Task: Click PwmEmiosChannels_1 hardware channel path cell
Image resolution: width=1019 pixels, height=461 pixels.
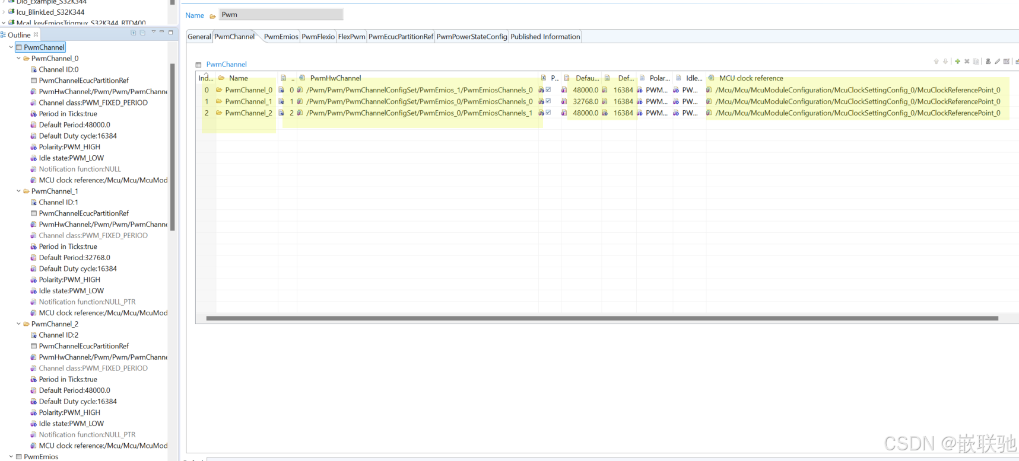Action: (420, 113)
